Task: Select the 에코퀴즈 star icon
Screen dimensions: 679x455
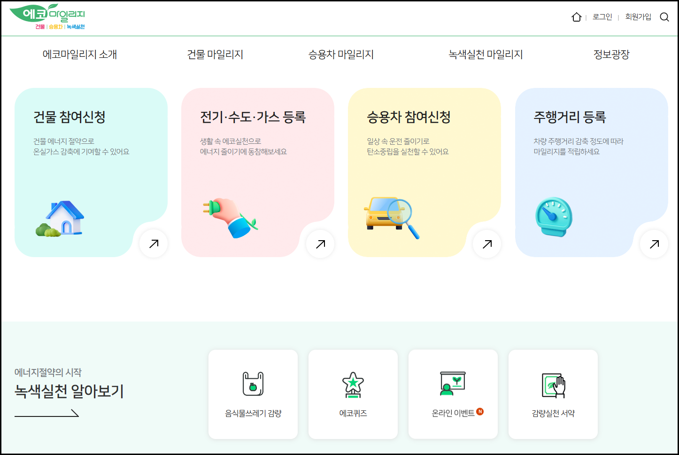Action: 353,384
